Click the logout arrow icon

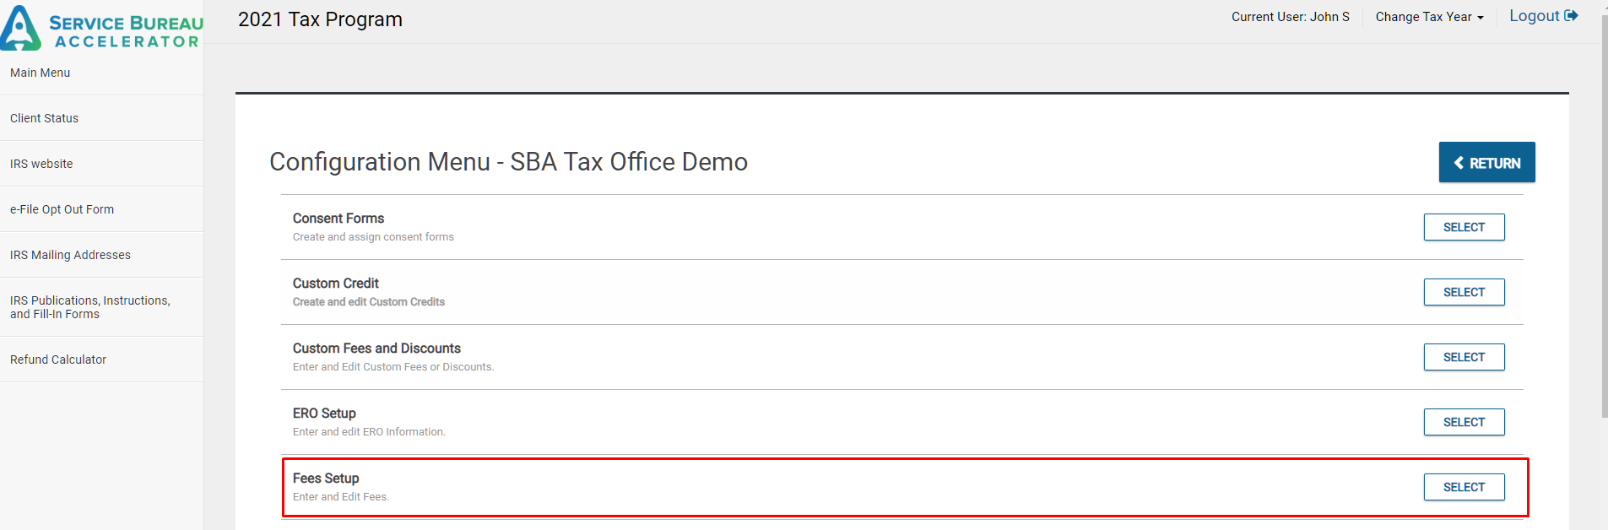[1571, 16]
